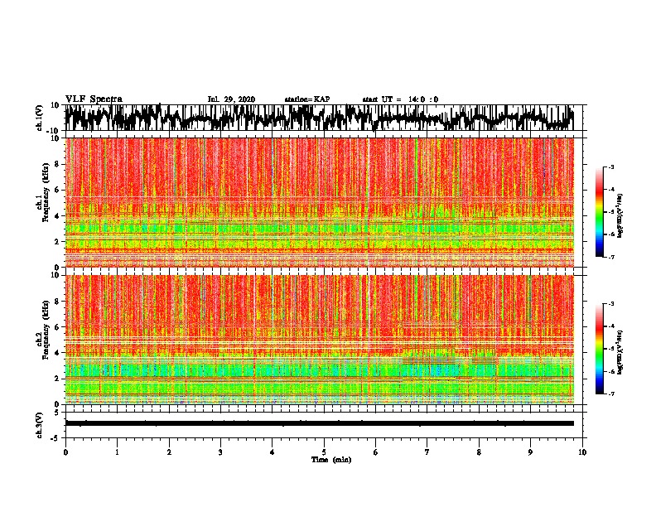The image size is (656, 507).
Task: Click the ch.1 waveform trace plot
Action: click(x=319, y=118)
